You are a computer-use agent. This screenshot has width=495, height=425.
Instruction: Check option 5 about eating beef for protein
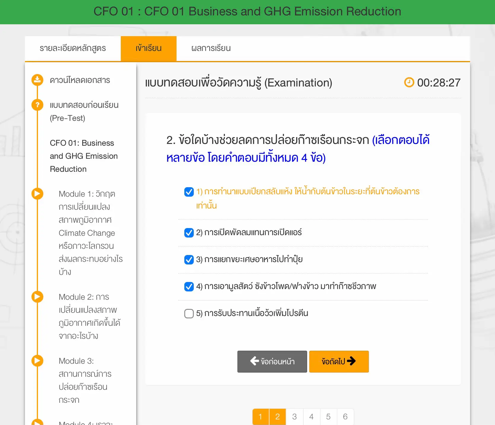pos(189,313)
